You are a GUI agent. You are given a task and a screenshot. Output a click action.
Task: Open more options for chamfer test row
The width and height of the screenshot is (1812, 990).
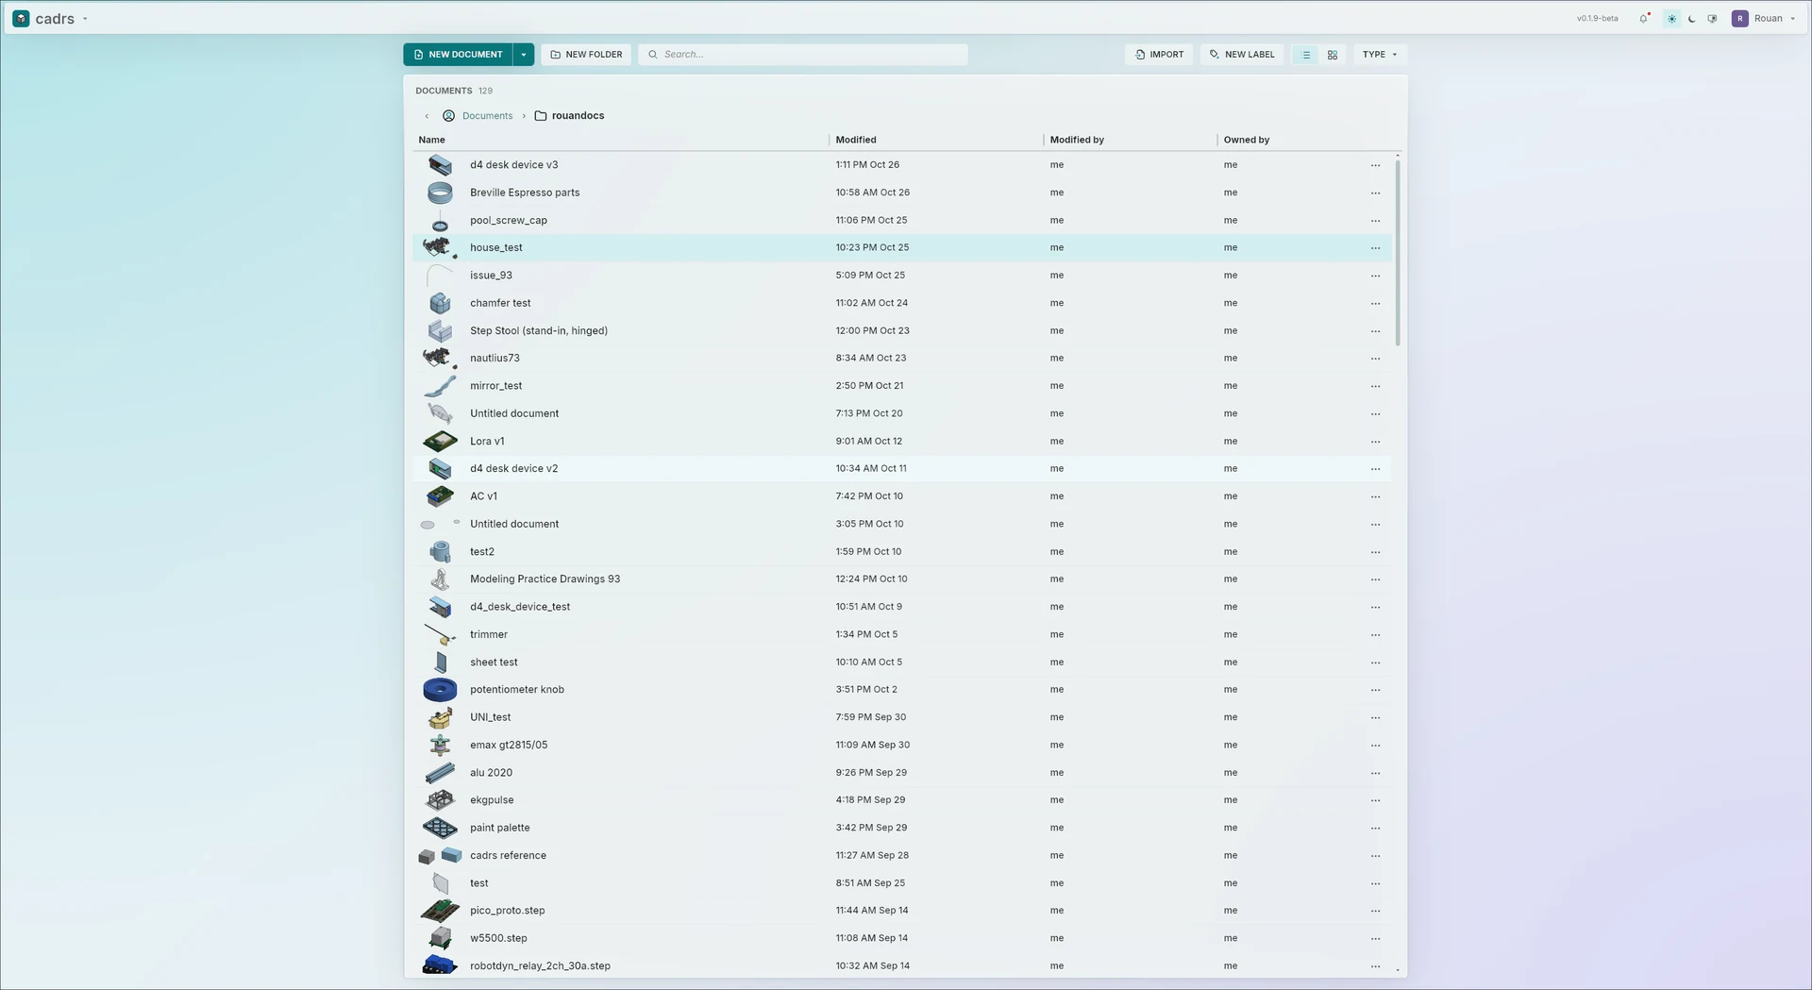tap(1375, 303)
